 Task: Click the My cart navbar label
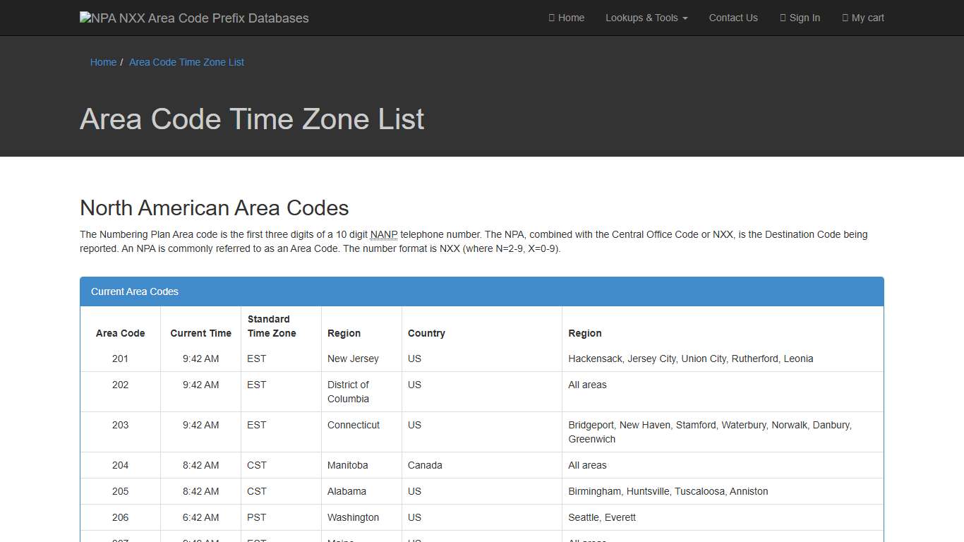coord(868,18)
